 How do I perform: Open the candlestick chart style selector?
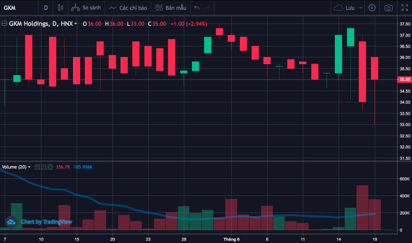[60, 8]
